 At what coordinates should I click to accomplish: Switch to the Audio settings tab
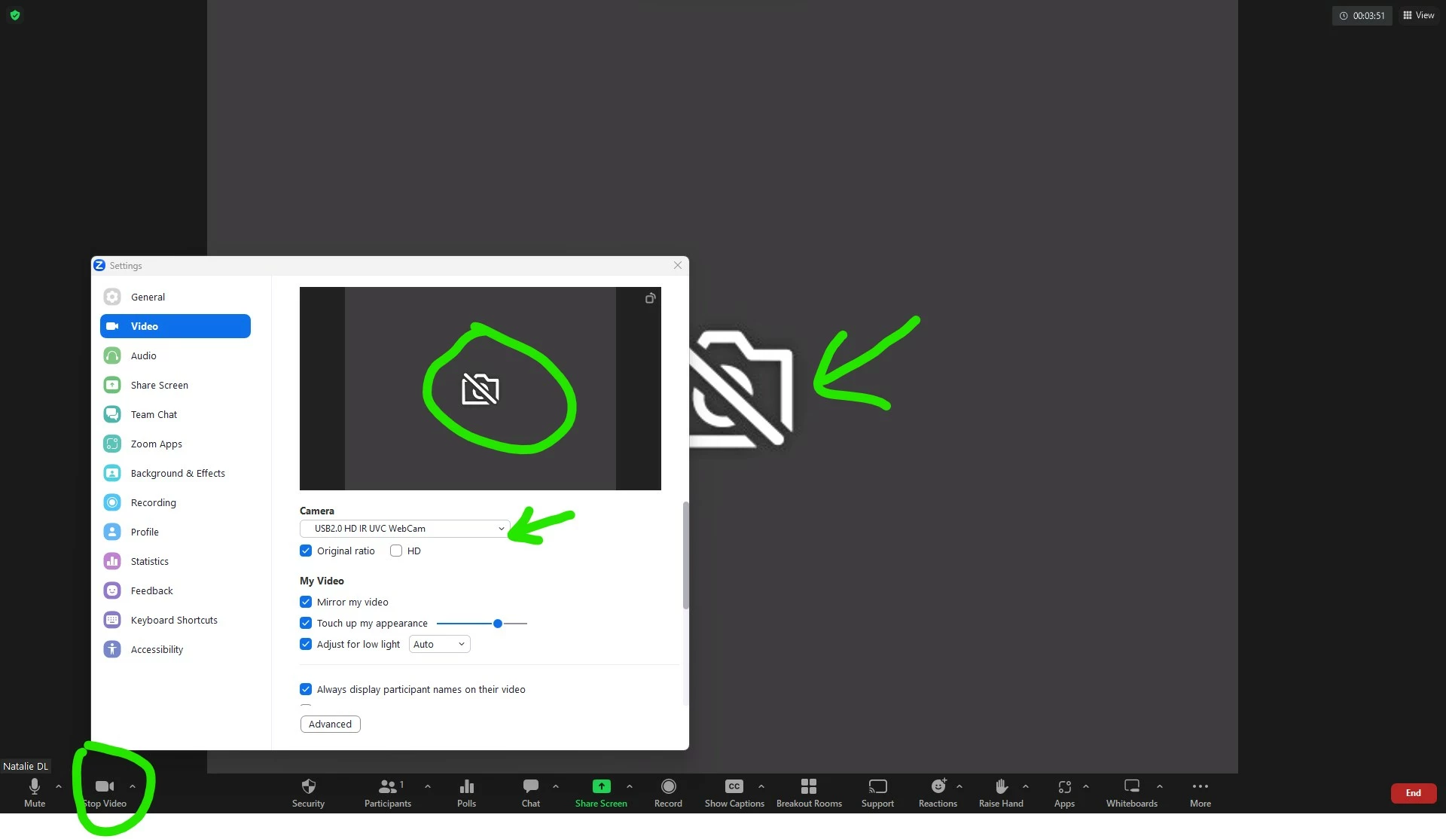(x=144, y=356)
